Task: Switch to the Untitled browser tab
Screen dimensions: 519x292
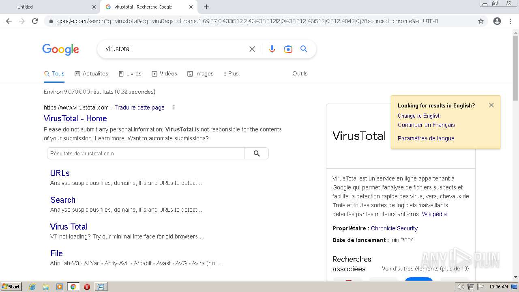Action: (50, 7)
